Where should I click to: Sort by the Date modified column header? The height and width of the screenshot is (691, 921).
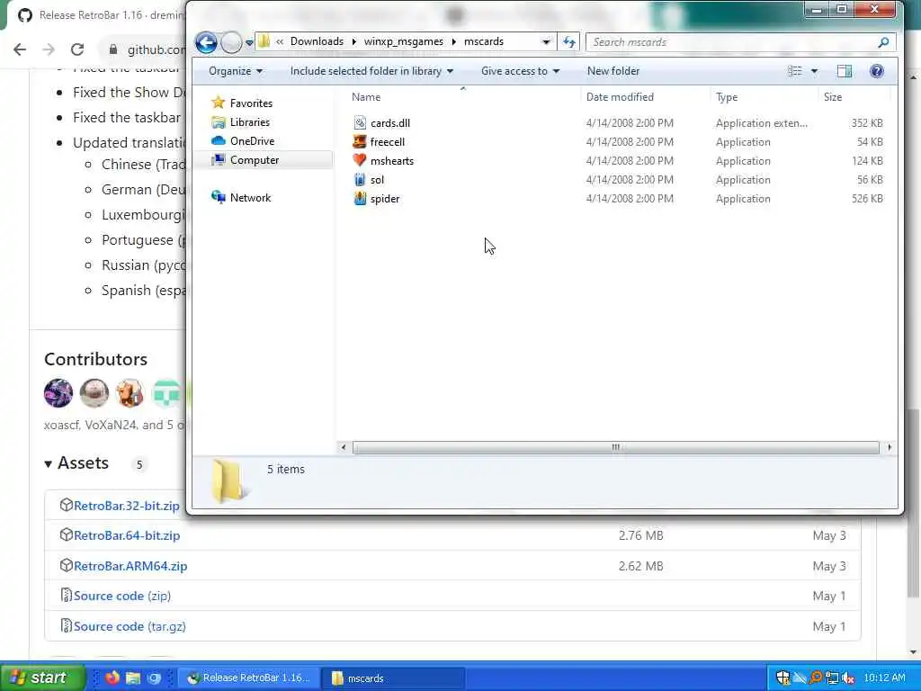(620, 97)
